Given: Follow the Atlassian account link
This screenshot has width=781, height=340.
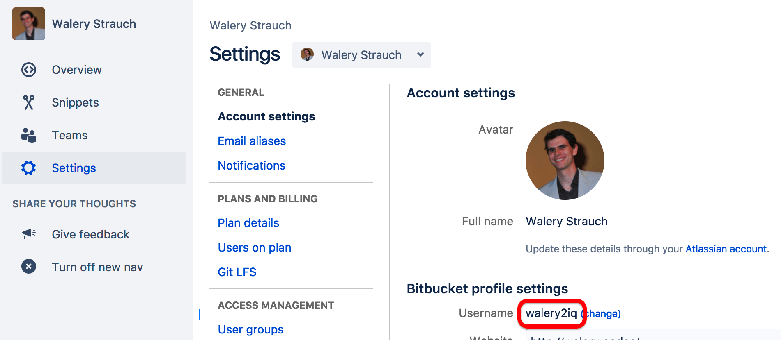Looking at the screenshot, I should (726, 249).
